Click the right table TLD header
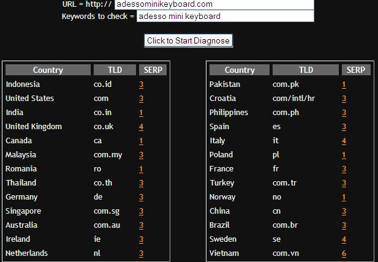This screenshot has width=378, height=262. tap(306, 70)
